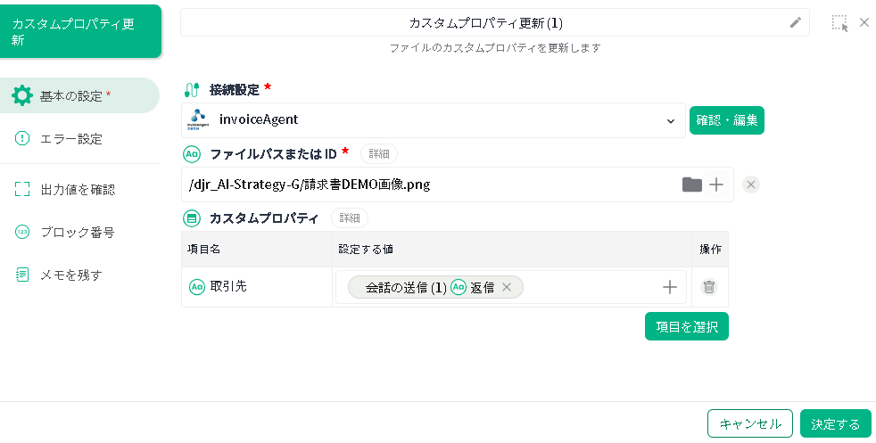This screenshot has height=443, width=876.
Task: Open the folder browser for file path
Action: pos(692,185)
